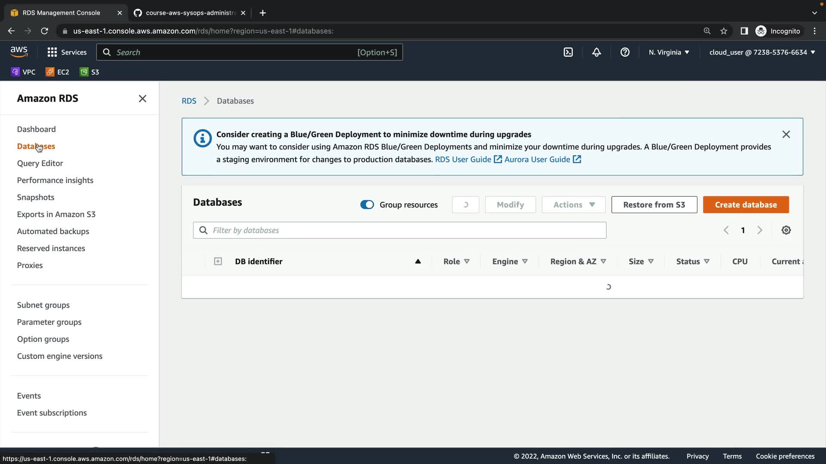Open the notifications bell
This screenshot has height=464, width=826.
[x=596, y=52]
